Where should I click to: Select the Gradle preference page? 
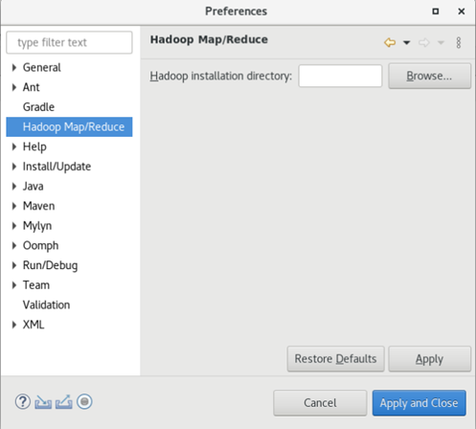point(38,107)
